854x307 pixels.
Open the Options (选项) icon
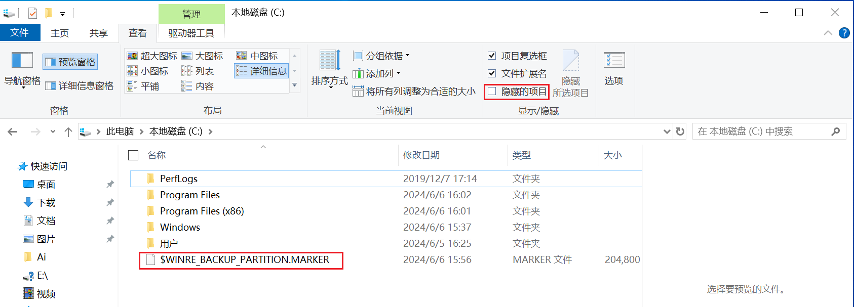click(614, 62)
